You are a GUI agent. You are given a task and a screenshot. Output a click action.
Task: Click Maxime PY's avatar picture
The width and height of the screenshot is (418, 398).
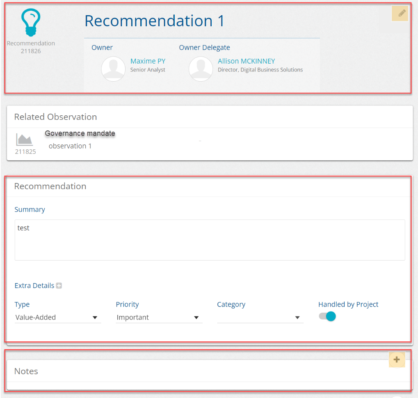pyautogui.click(x=113, y=69)
